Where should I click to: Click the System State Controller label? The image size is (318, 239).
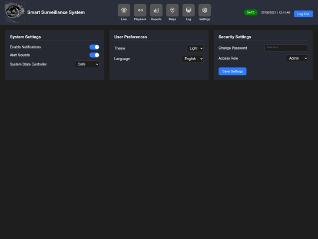[x=28, y=64]
